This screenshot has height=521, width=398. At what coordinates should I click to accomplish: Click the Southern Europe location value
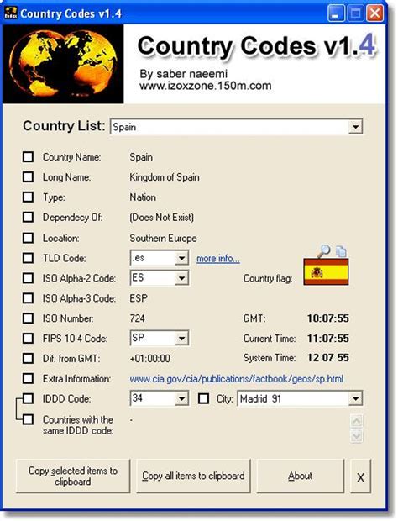pyautogui.click(x=163, y=239)
